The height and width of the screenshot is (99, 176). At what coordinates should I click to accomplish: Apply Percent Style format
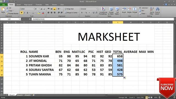[86, 13]
